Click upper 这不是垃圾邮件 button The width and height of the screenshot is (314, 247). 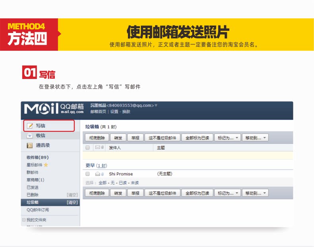tap(163, 138)
